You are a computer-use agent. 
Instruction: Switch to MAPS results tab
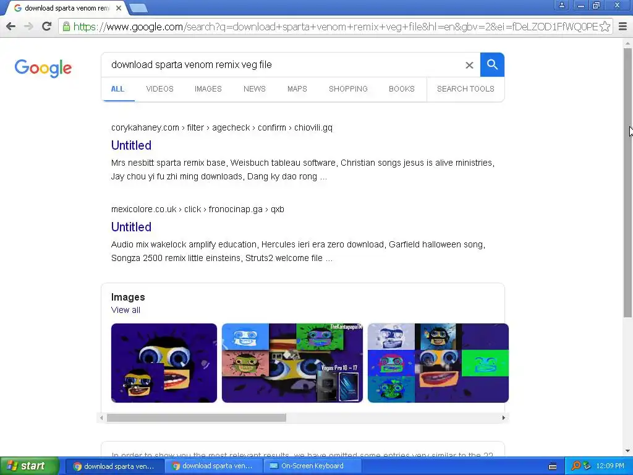pyautogui.click(x=297, y=89)
